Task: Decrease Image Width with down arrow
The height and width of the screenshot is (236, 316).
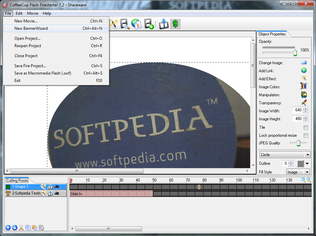Action: click(x=306, y=111)
